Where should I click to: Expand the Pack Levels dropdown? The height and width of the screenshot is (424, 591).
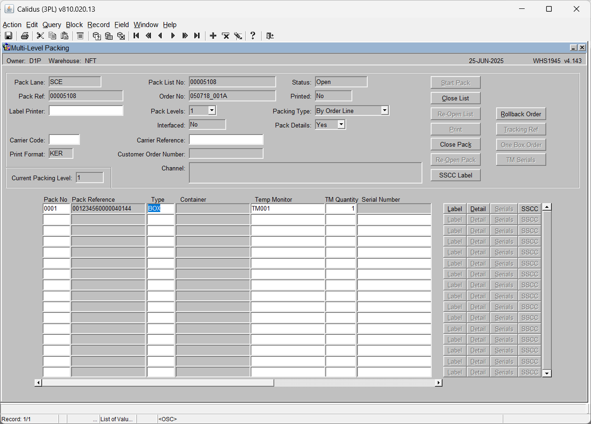[x=212, y=111]
